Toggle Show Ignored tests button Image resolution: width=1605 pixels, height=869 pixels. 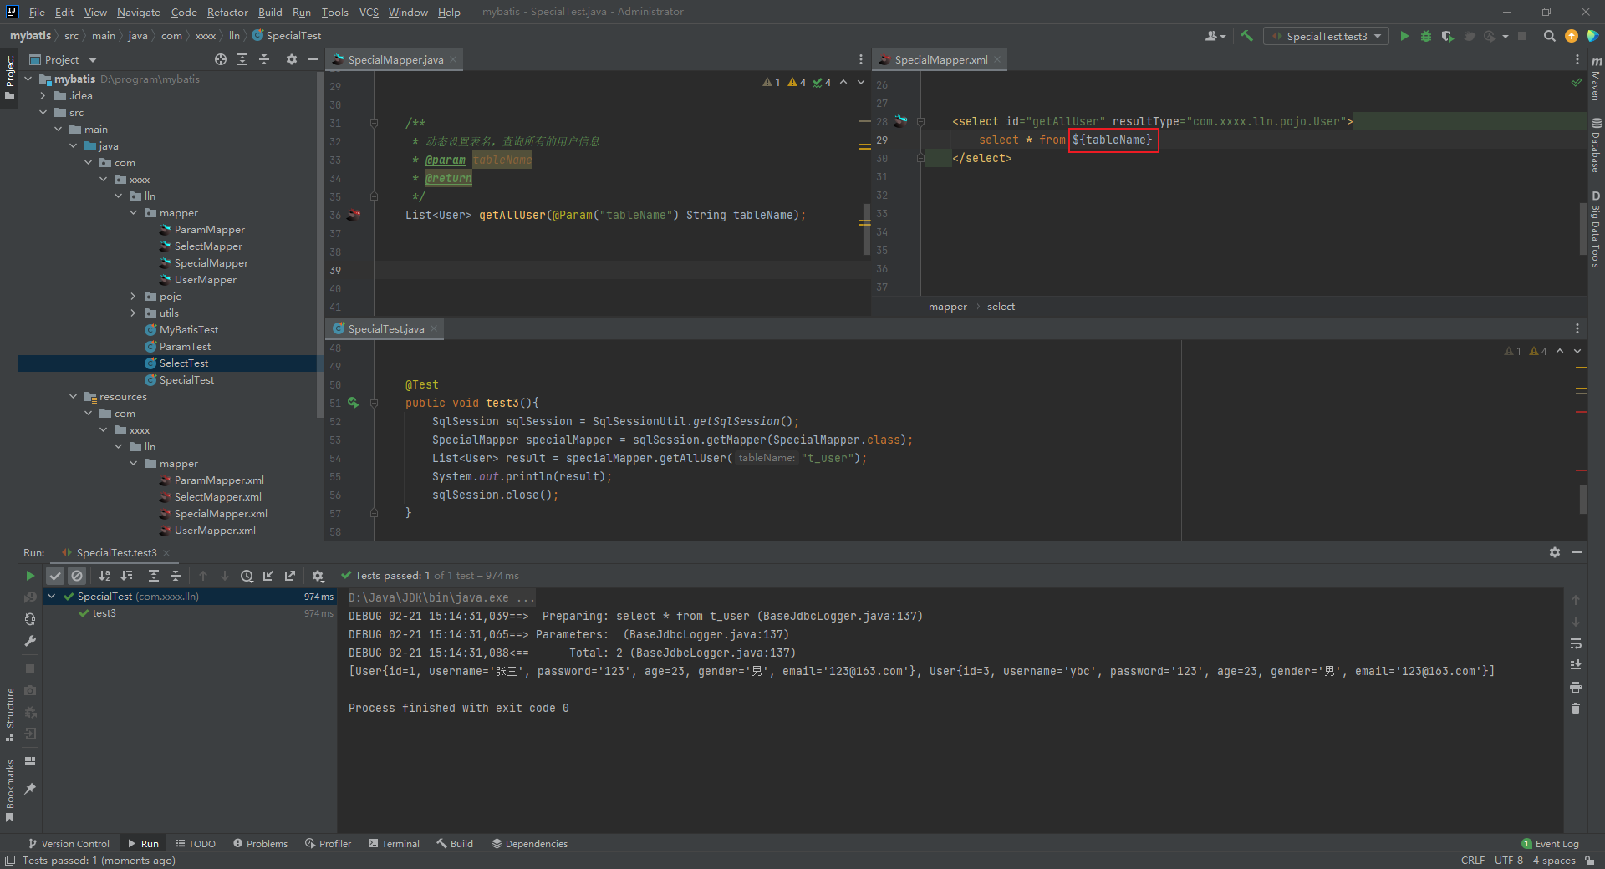(x=77, y=576)
